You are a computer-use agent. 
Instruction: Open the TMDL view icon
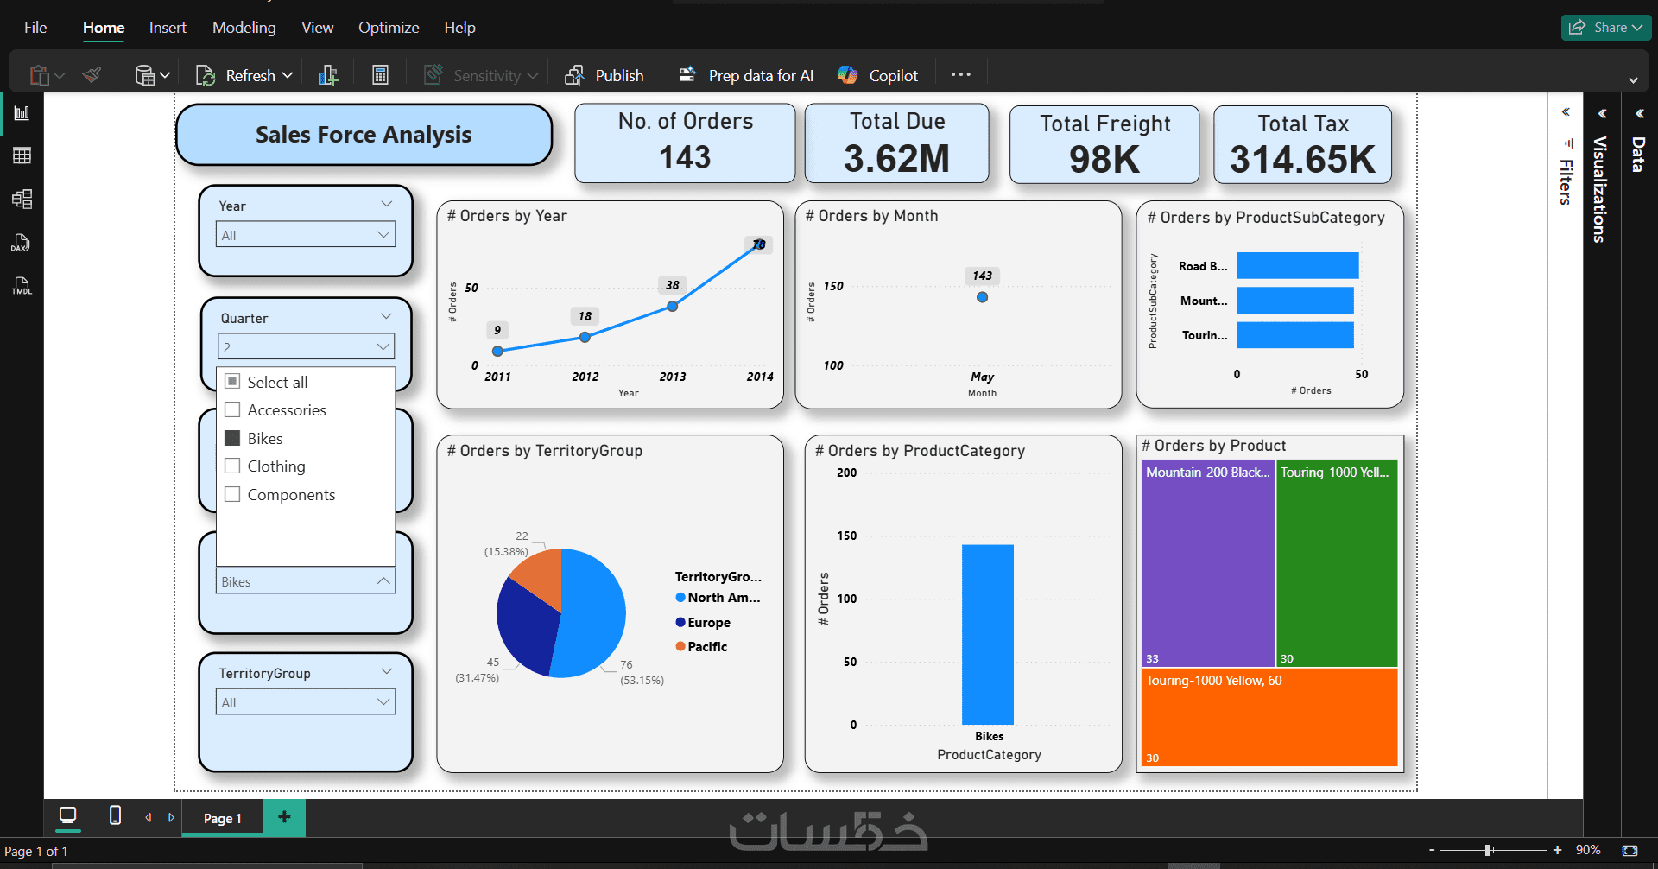click(22, 286)
